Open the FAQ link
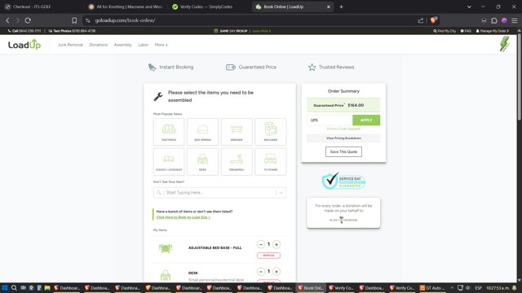The width and height of the screenshot is (522, 293). pyautogui.click(x=466, y=31)
